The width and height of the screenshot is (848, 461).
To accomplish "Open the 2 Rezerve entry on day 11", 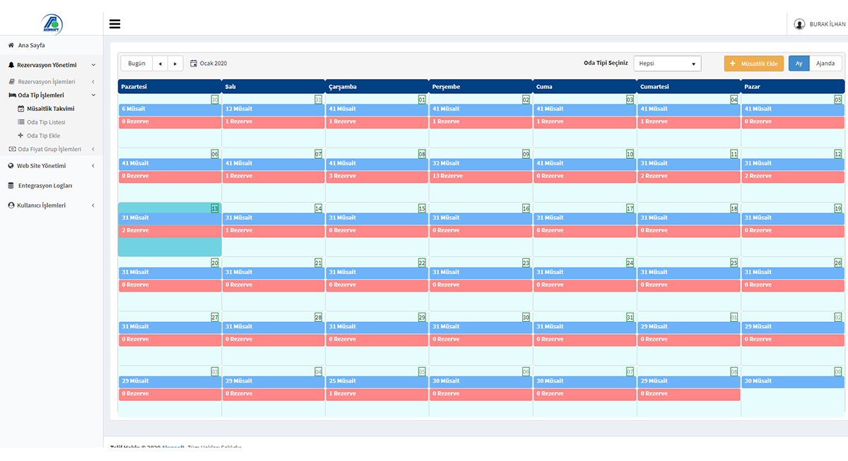I will click(689, 176).
